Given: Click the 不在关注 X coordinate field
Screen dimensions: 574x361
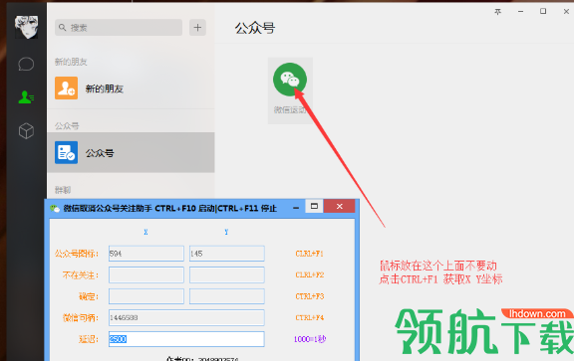Looking at the screenshot, I should tap(146, 274).
